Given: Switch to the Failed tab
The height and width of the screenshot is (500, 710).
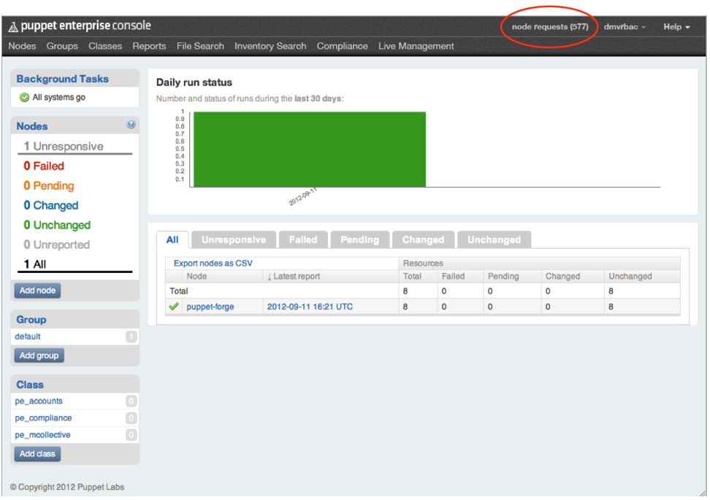Looking at the screenshot, I should [x=303, y=240].
